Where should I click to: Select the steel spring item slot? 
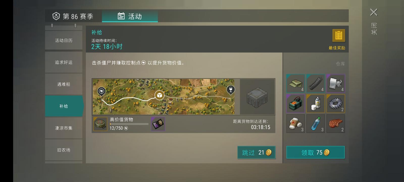[x=315, y=83]
